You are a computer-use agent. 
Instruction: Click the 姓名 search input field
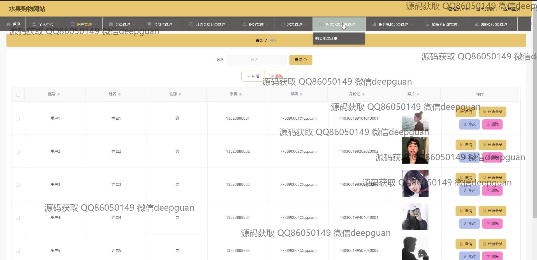tap(256, 60)
